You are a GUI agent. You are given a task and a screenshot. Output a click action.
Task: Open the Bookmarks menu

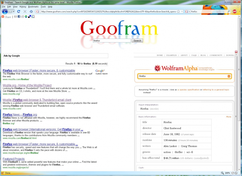[x=33, y=7]
